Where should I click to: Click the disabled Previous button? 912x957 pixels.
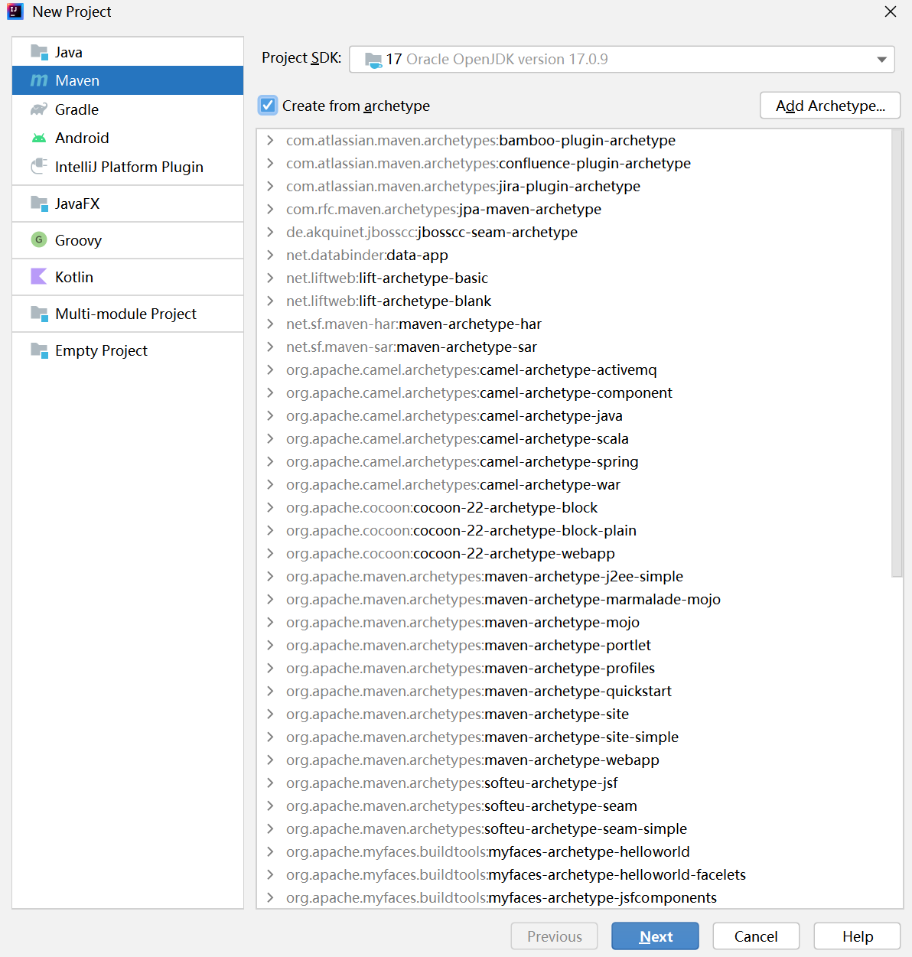tap(555, 936)
